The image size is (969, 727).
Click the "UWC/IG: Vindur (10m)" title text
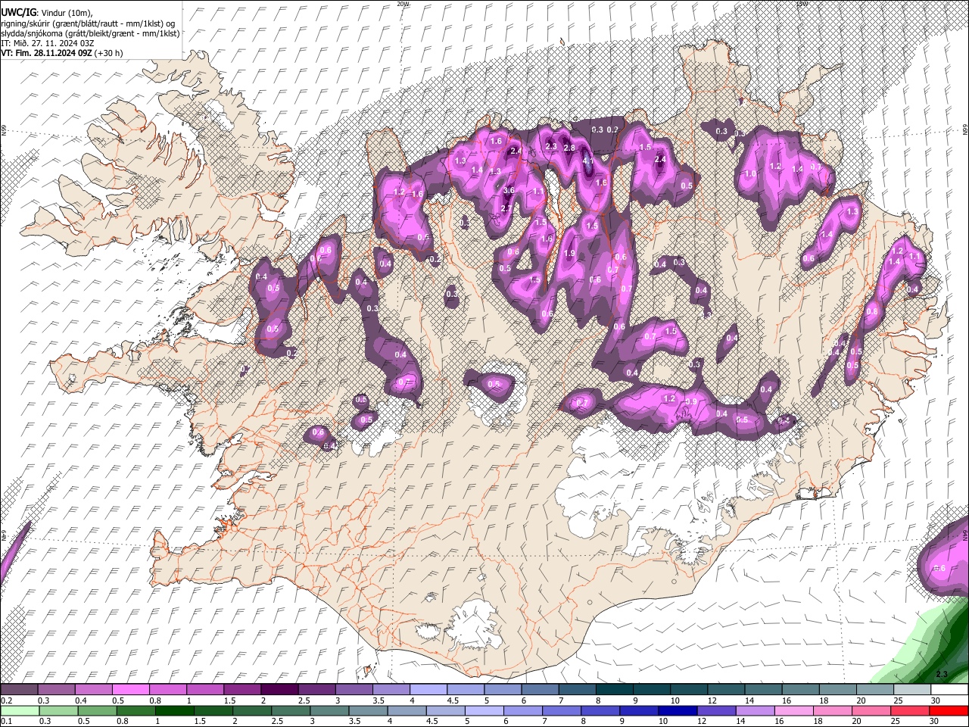46,13
